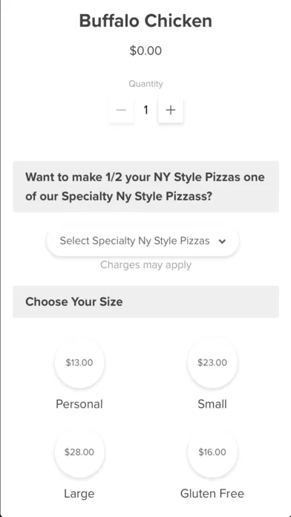Decrease quantity with the minus button
The width and height of the screenshot is (291, 517).
pyautogui.click(x=121, y=110)
